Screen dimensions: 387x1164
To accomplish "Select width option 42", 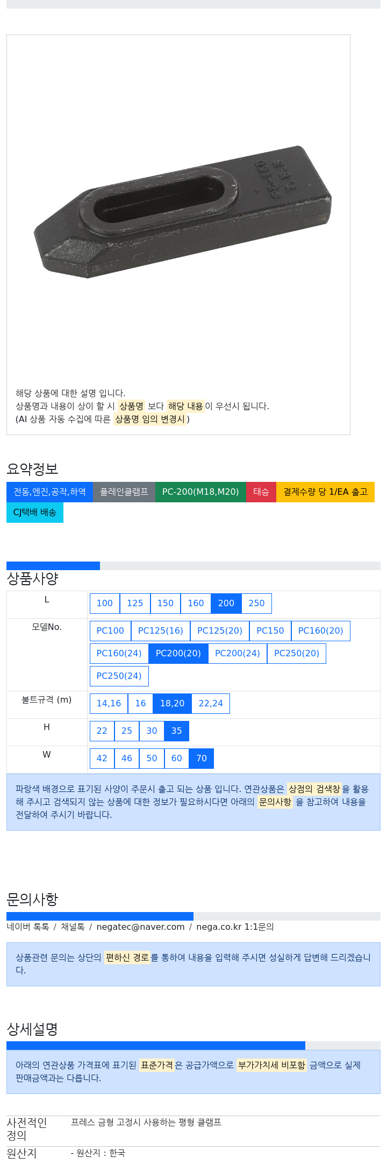I will click(102, 759).
